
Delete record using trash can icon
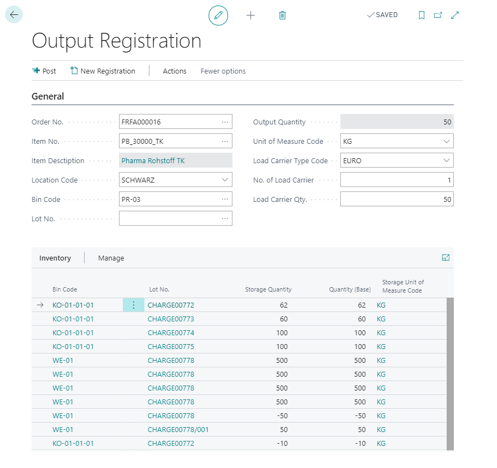282,15
